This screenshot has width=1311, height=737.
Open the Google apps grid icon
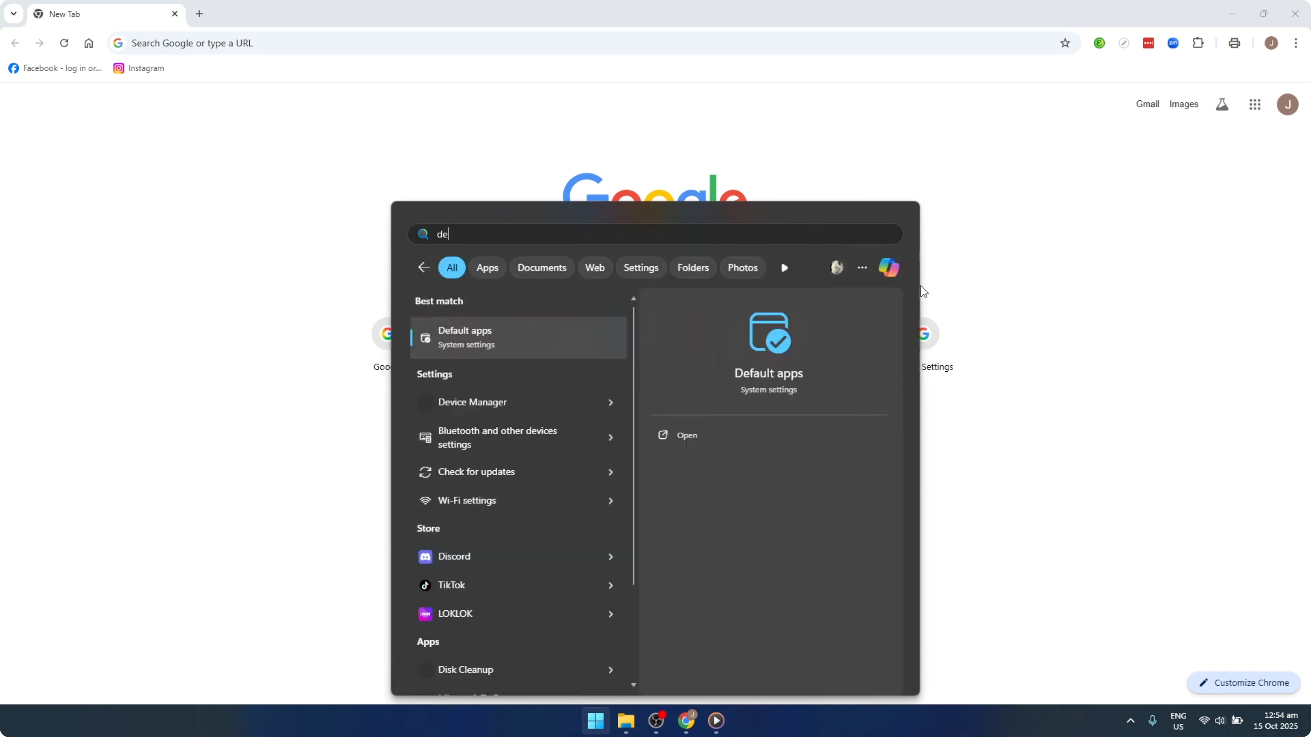click(1254, 104)
